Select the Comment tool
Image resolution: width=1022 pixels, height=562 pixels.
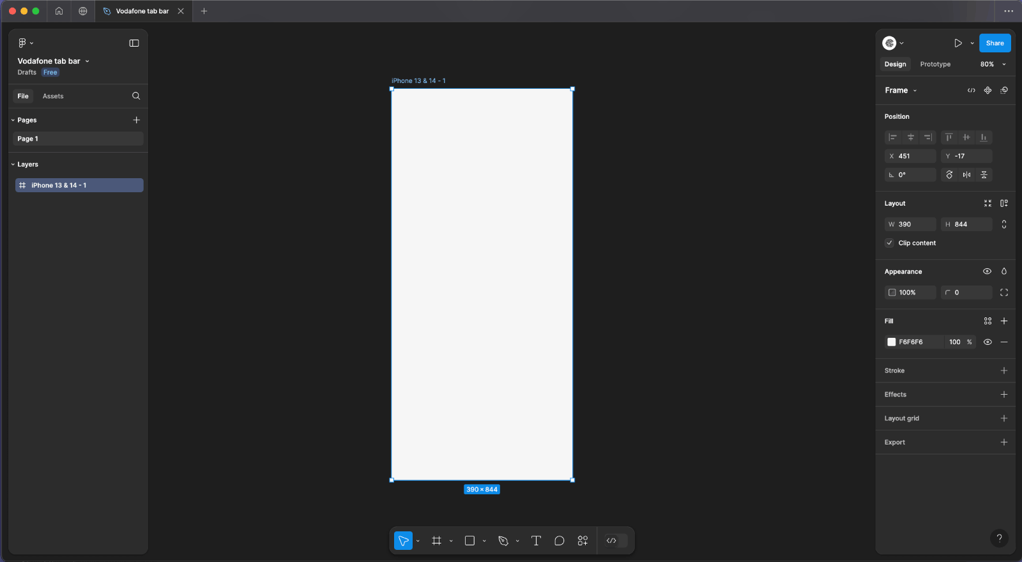coord(559,541)
